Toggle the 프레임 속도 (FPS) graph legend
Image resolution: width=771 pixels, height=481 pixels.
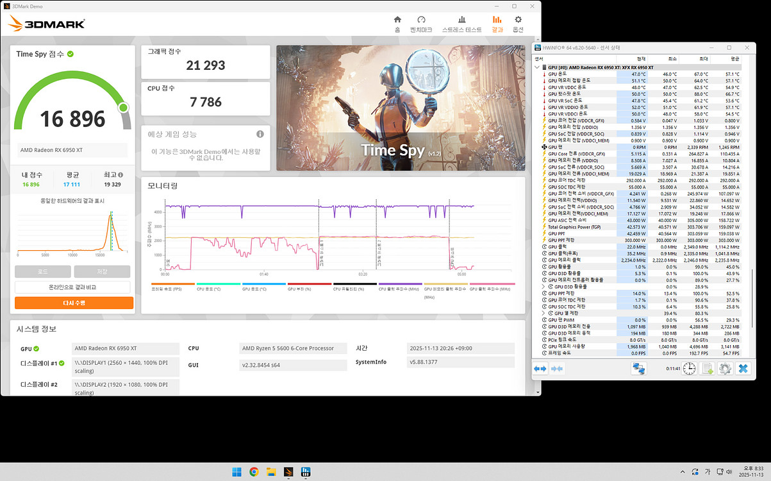click(x=174, y=285)
